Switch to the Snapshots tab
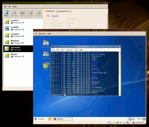This screenshot has height=127, width=149. pos(64,11)
